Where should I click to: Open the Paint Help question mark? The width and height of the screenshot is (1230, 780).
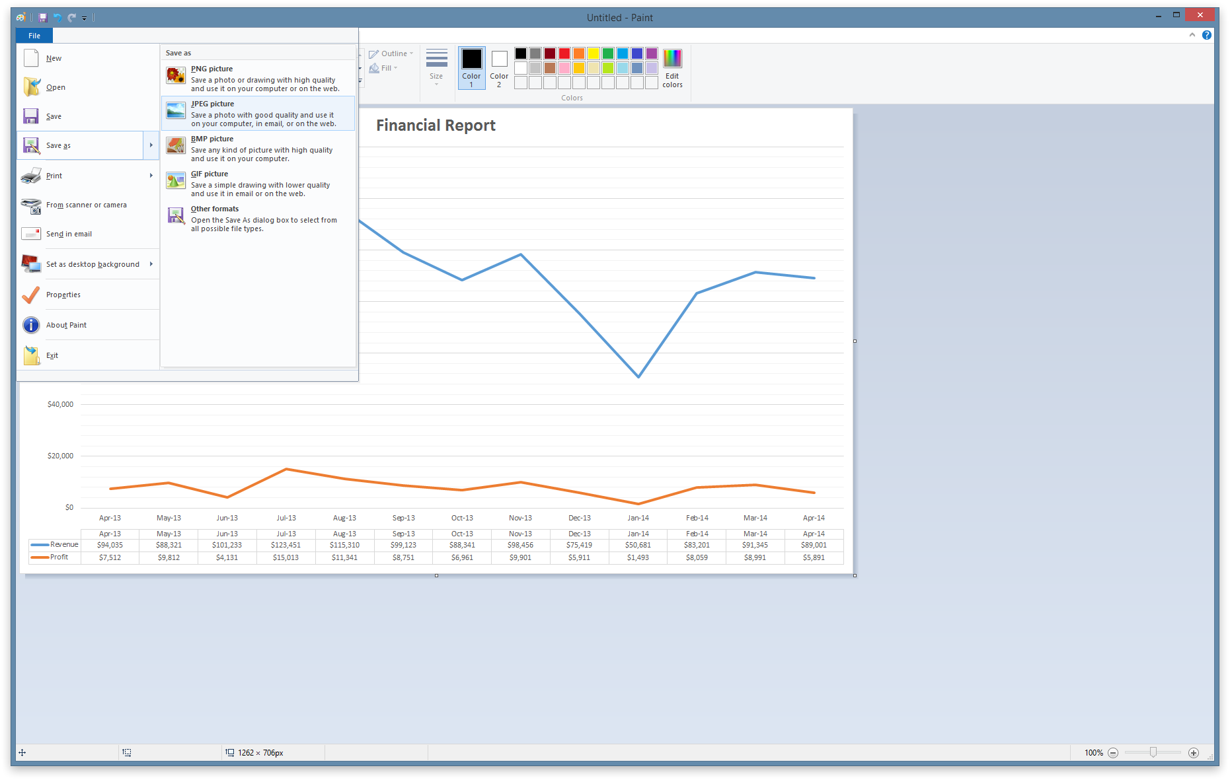pyautogui.click(x=1207, y=35)
